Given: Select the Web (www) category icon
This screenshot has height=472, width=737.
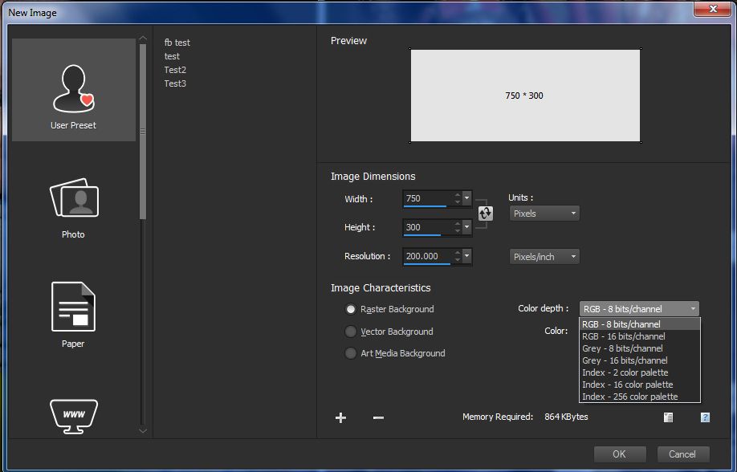Looking at the screenshot, I should pyautogui.click(x=73, y=416).
